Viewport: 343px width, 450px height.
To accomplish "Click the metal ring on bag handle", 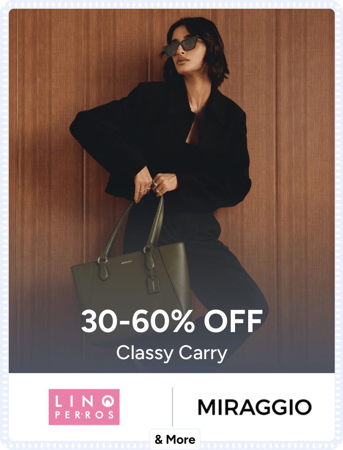I will (103, 260).
